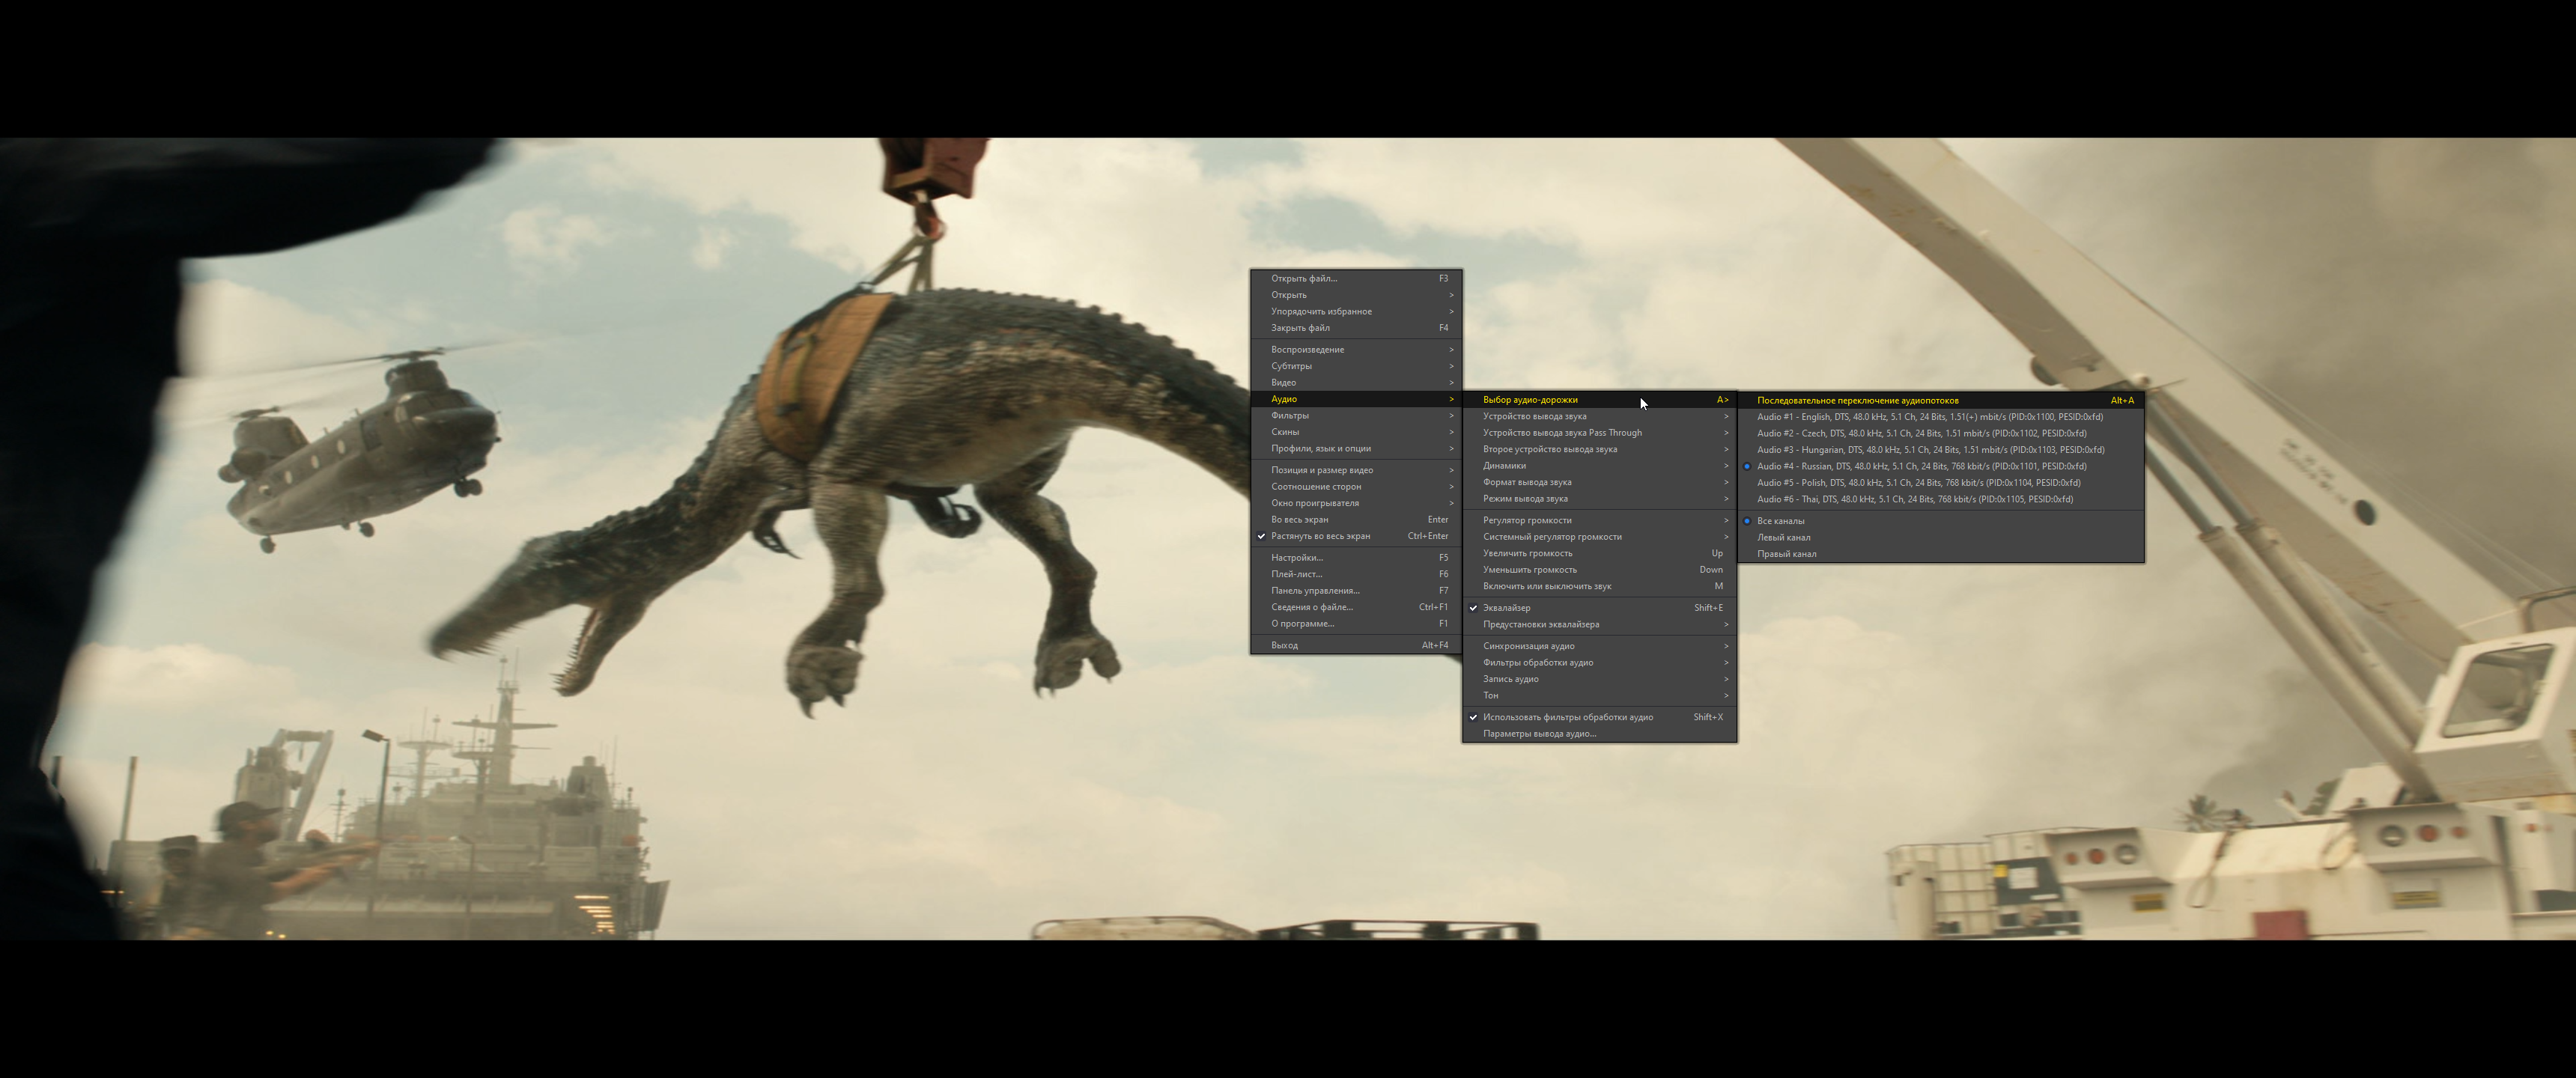This screenshot has height=1078, width=2576.
Task: Open 'Режим вывода звука' submenu
Action: (x=1599, y=498)
